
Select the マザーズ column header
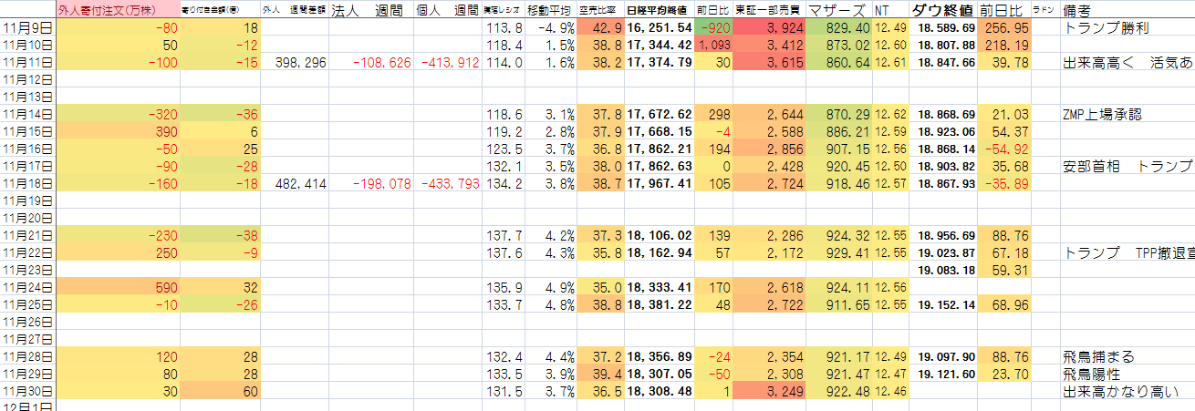click(x=837, y=10)
